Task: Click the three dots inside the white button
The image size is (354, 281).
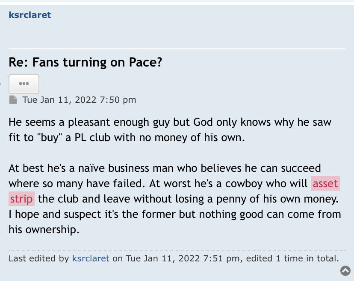Action: [24, 84]
